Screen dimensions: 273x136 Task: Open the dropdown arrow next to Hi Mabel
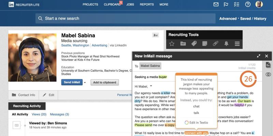[x=151, y=86]
